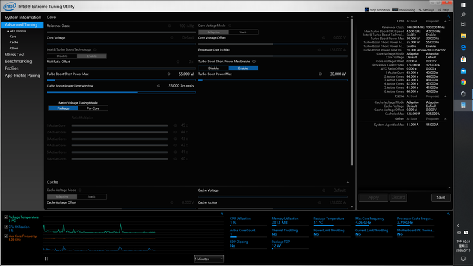Launch Microsoft Edge from taskbar
This screenshot has width=473, height=266.
click(463, 48)
